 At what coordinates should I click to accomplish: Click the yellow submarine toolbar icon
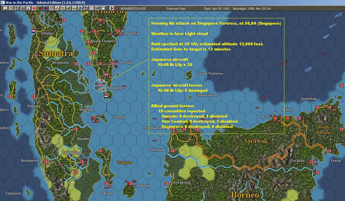[57, 8]
